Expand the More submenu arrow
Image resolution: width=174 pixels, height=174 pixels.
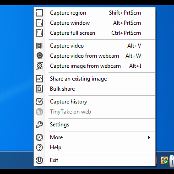(149, 138)
